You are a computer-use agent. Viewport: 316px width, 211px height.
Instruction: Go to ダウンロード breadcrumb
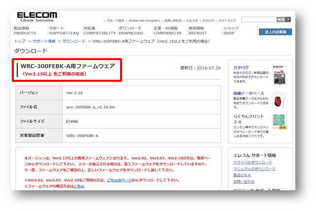click(x=74, y=41)
